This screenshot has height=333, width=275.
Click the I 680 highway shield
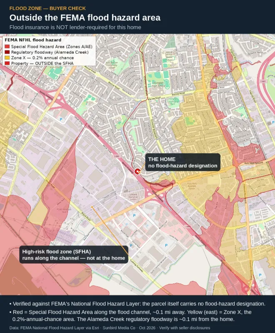tap(263, 81)
